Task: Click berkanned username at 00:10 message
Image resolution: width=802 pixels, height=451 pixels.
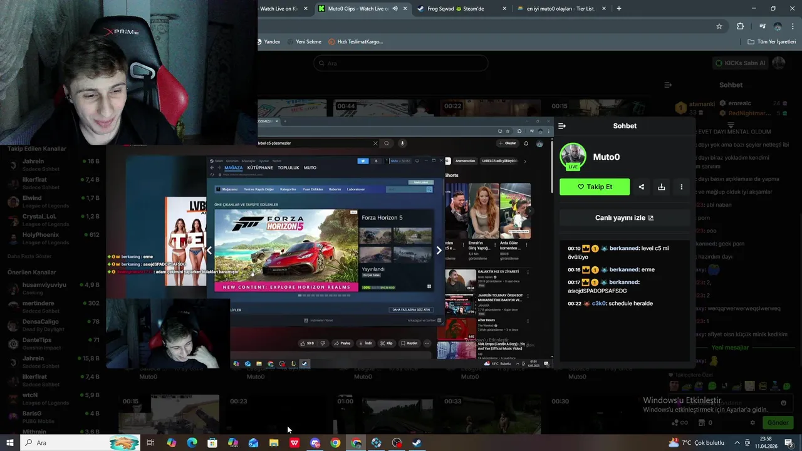Action: [x=624, y=248]
